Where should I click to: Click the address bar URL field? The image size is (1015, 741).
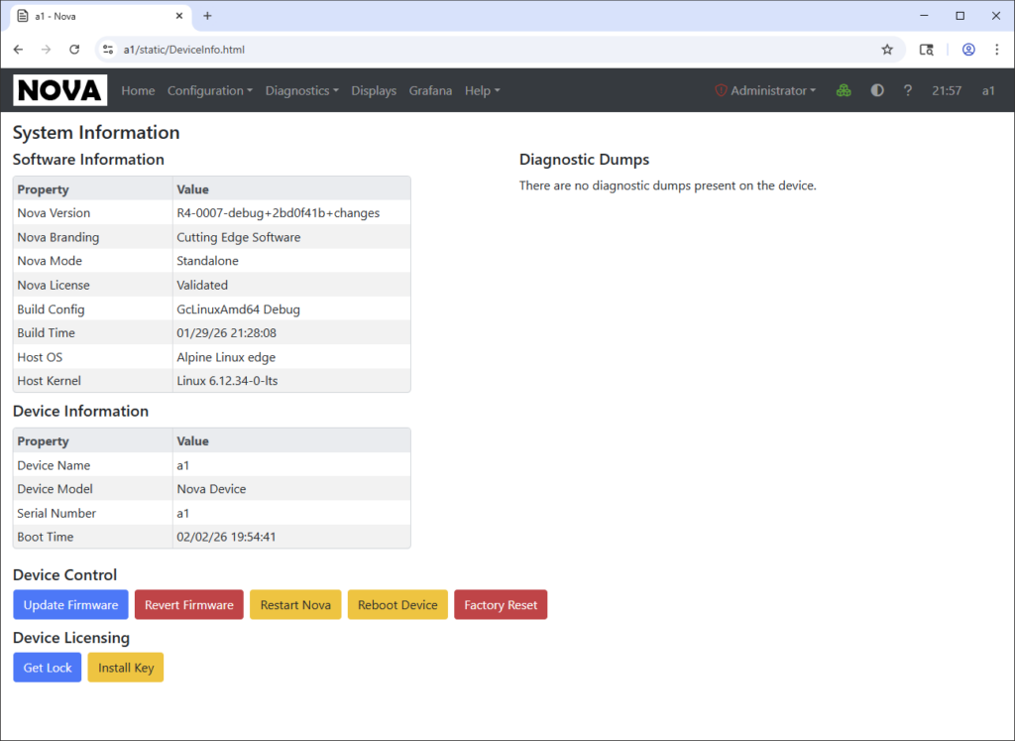[x=496, y=49]
